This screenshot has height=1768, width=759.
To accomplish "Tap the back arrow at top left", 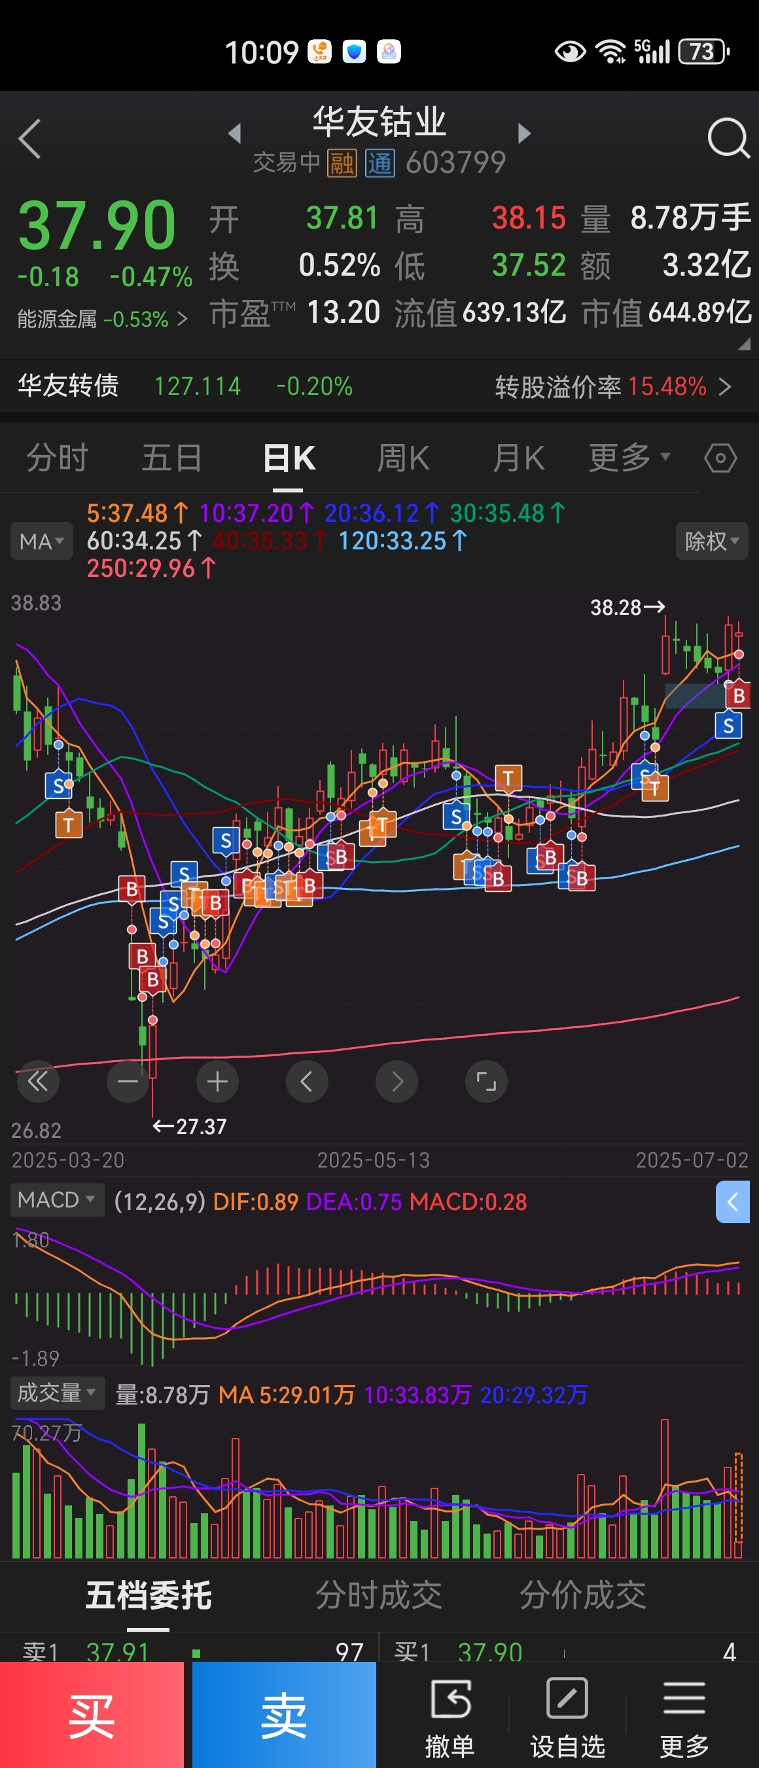I will tap(29, 138).
